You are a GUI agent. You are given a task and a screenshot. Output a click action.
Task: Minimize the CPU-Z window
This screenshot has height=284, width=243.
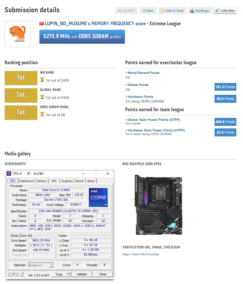[83, 174]
